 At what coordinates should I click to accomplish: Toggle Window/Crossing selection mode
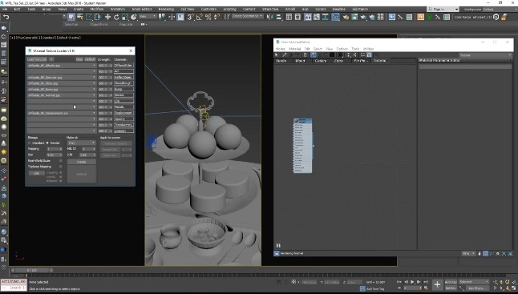pos(98,17)
